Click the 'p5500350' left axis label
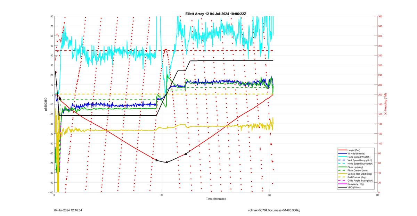The width and height of the screenshot is (417, 216). click(45, 104)
